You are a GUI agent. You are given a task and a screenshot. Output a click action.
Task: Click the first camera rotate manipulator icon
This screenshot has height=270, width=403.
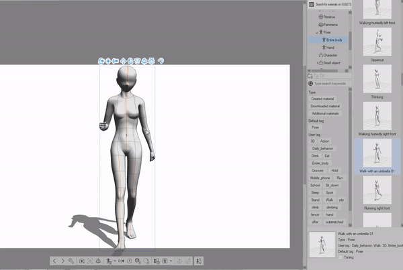click(101, 61)
